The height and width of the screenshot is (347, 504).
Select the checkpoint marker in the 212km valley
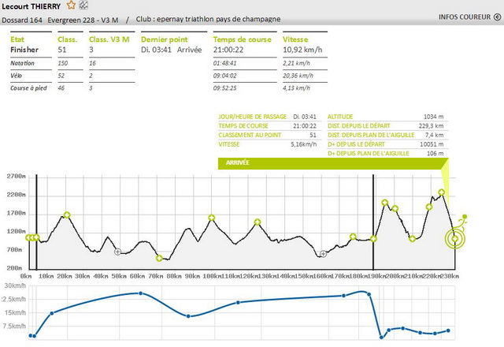click(x=413, y=238)
